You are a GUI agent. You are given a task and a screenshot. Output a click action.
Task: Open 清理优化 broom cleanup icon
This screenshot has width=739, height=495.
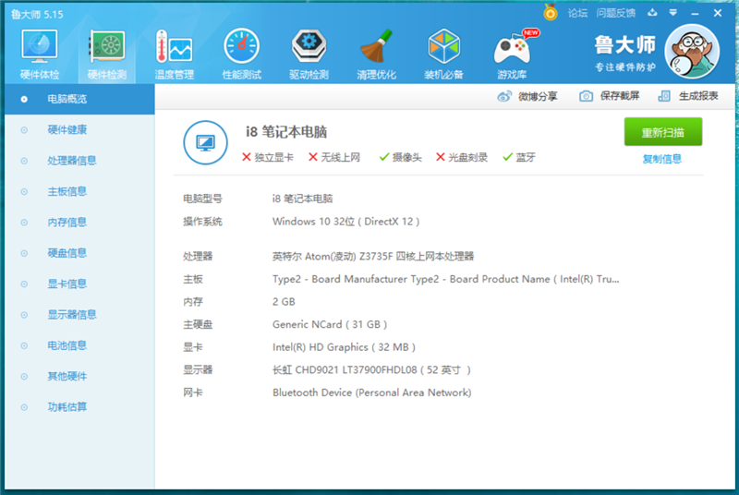click(x=376, y=54)
